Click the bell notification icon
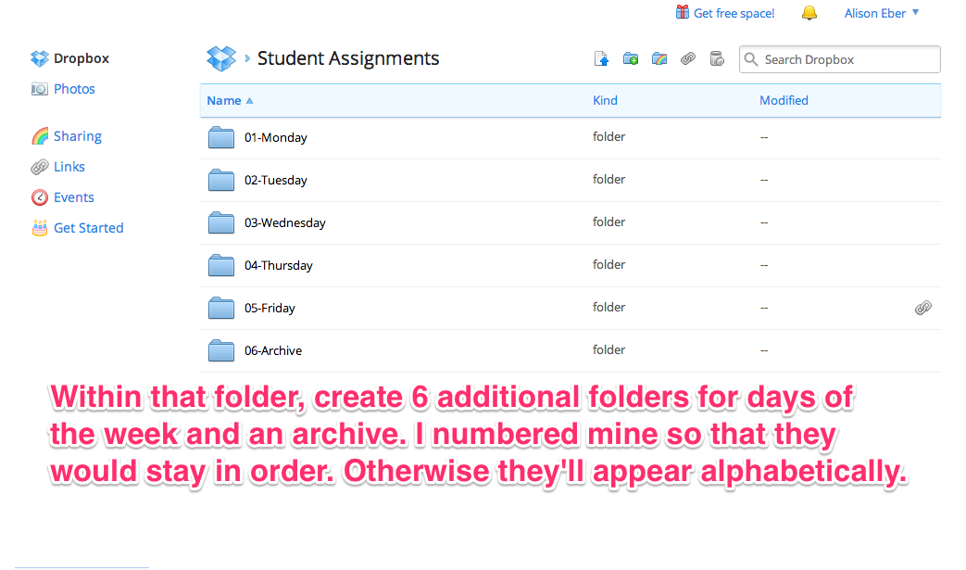The width and height of the screenshot is (966, 570). pos(809,13)
